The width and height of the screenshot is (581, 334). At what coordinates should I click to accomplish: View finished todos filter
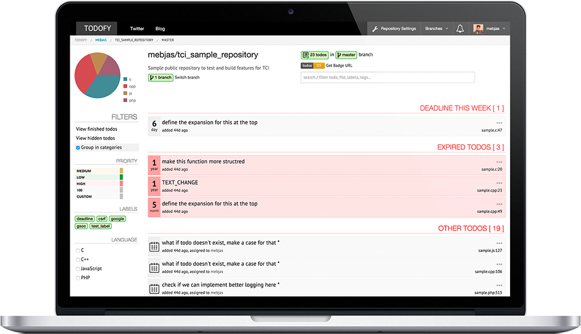pos(96,129)
